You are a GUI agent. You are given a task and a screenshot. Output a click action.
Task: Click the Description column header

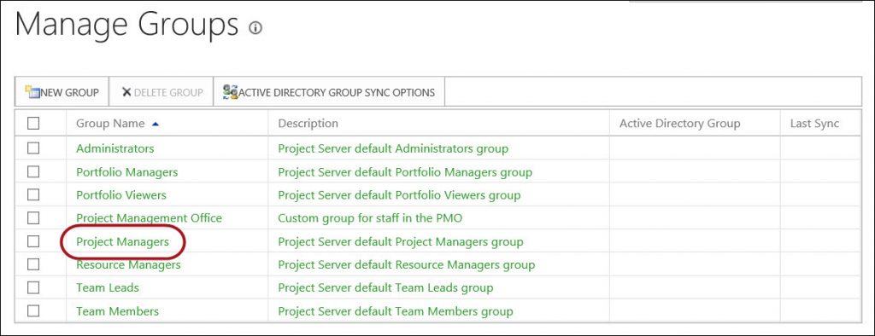point(308,123)
